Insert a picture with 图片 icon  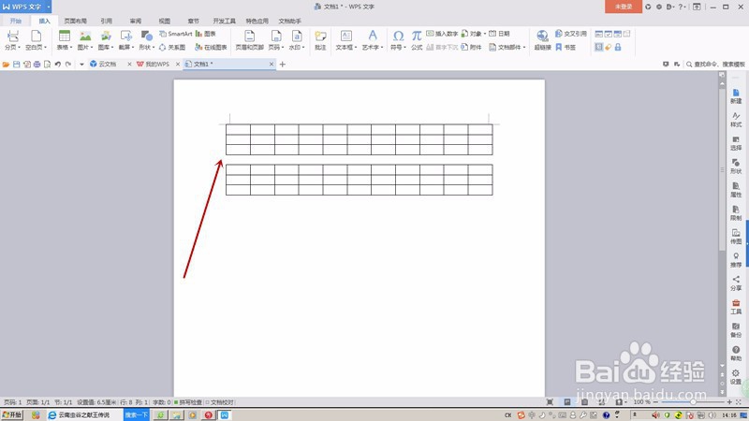tap(85, 36)
